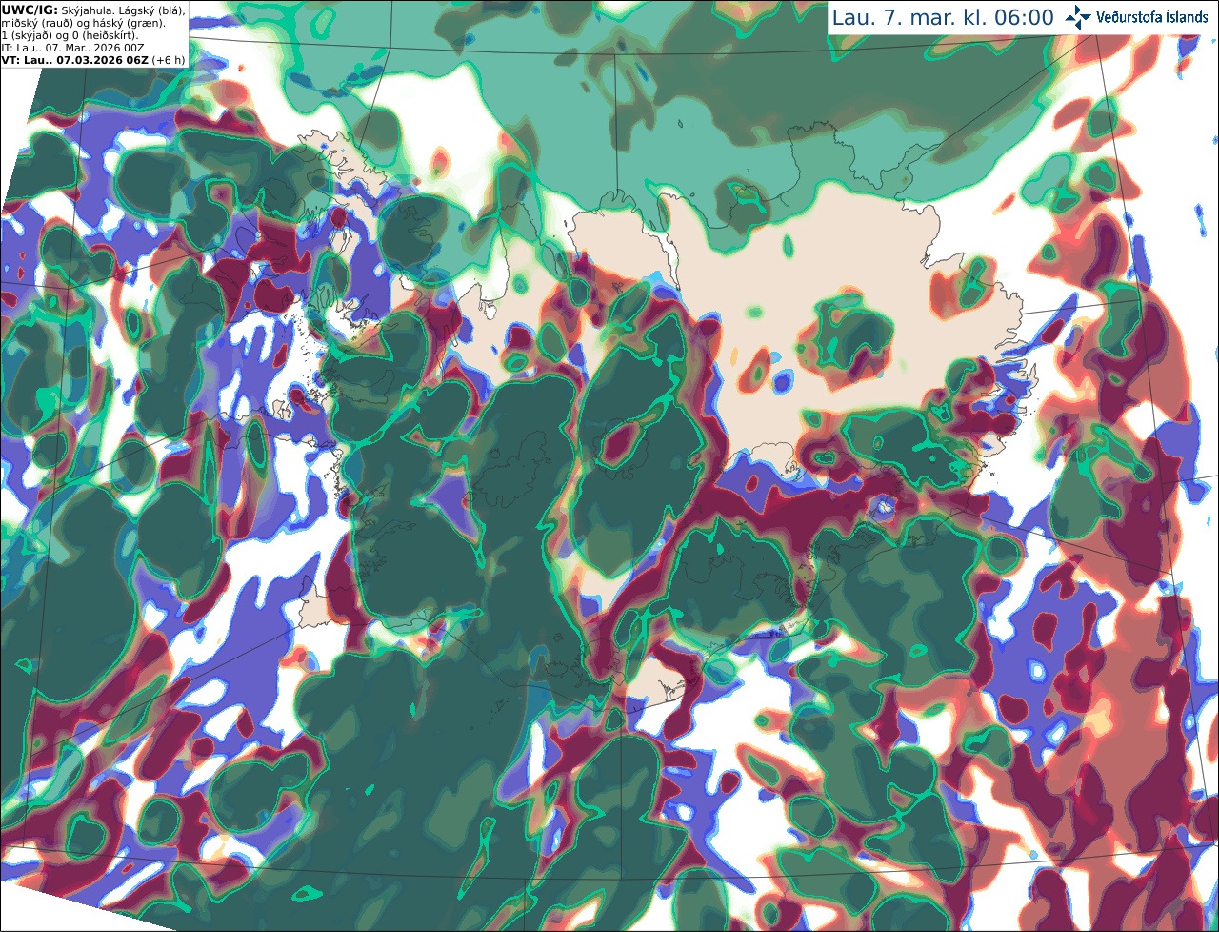The width and height of the screenshot is (1219, 932).
Task: Click the line '1 (skýjað) og 0 (heiðskírt).'
Action: [x=70, y=35]
